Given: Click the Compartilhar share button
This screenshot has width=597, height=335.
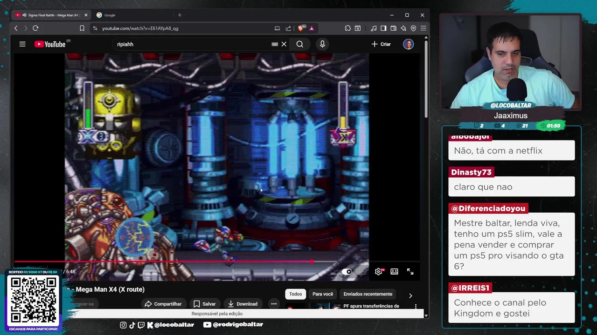Looking at the screenshot, I should point(163,304).
